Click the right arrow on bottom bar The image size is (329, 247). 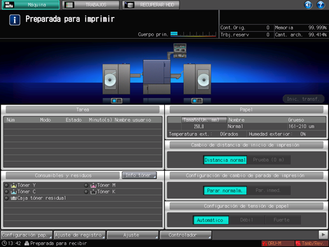point(323,235)
